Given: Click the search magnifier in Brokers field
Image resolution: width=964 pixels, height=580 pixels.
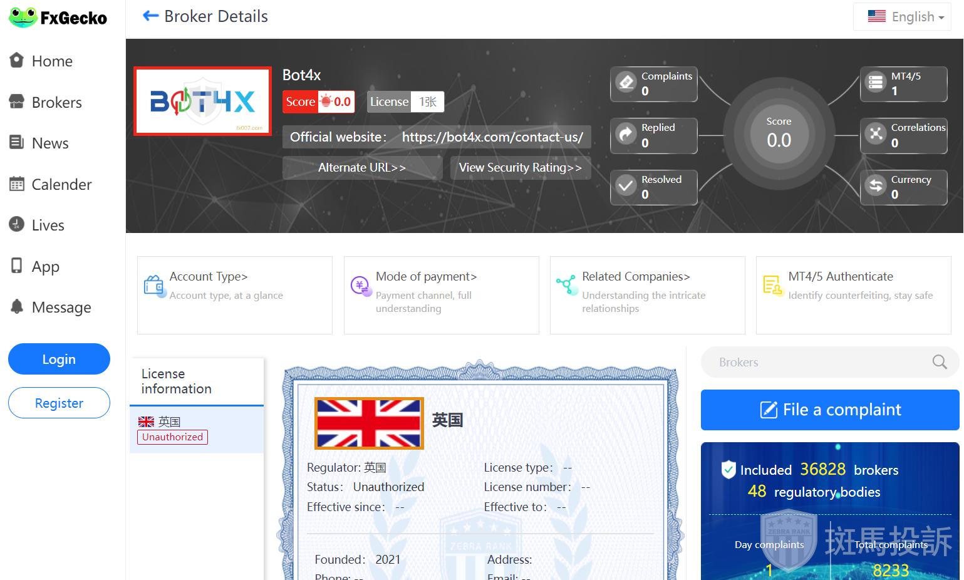Looking at the screenshot, I should (939, 362).
